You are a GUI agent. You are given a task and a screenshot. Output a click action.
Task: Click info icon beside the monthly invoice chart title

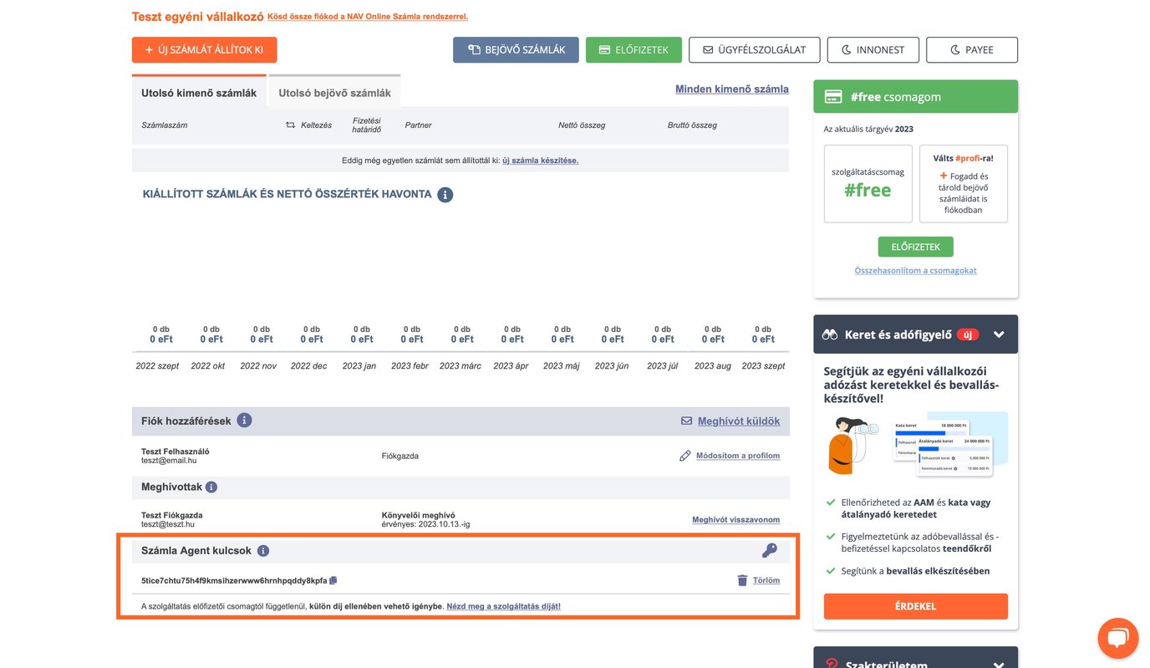point(445,195)
